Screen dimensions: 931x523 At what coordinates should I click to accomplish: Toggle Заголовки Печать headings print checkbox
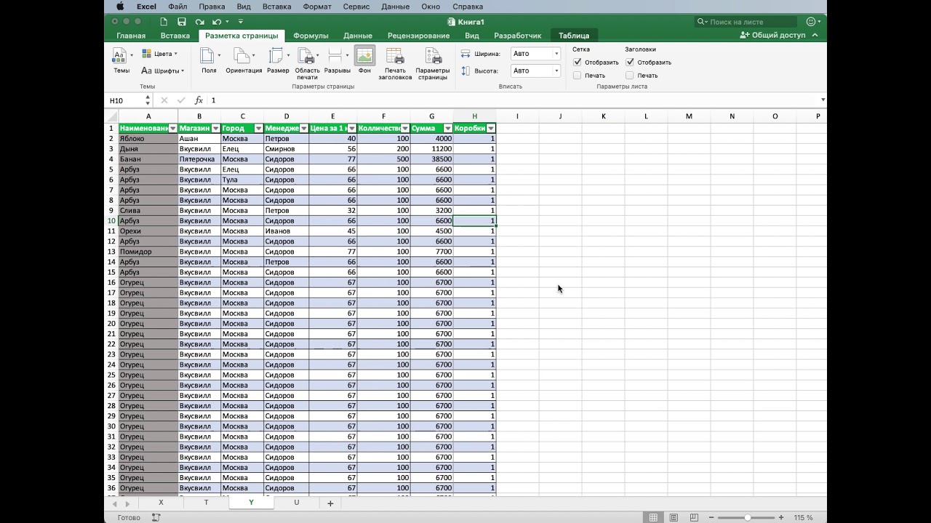coord(630,76)
